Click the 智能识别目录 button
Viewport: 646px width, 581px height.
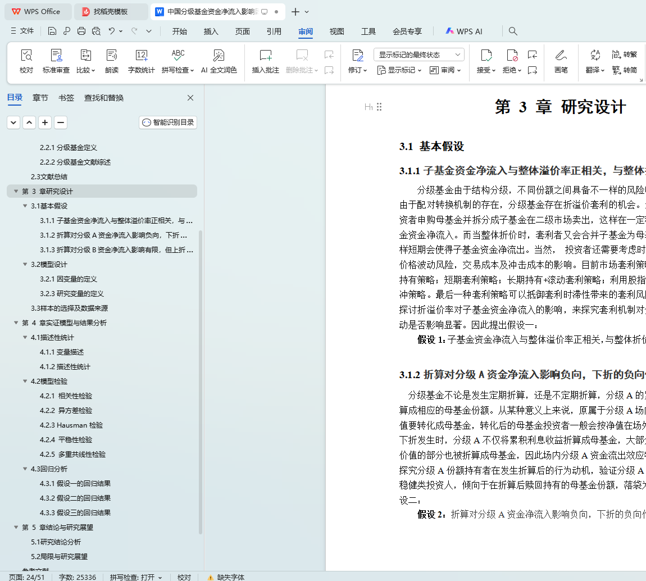(168, 122)
